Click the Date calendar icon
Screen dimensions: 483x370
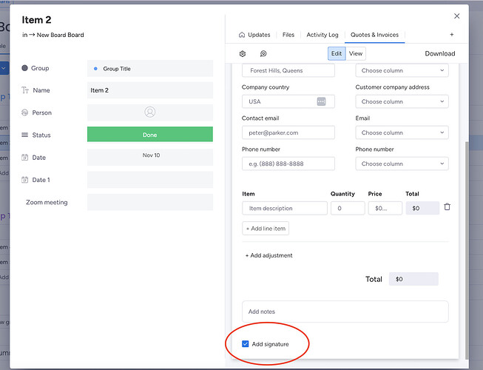24,158
